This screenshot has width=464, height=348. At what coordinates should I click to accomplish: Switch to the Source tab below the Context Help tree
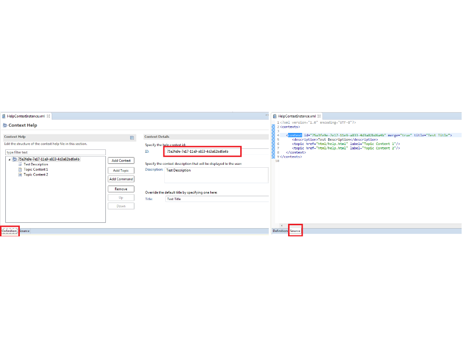pyautogui.click(x=24, y=231)
